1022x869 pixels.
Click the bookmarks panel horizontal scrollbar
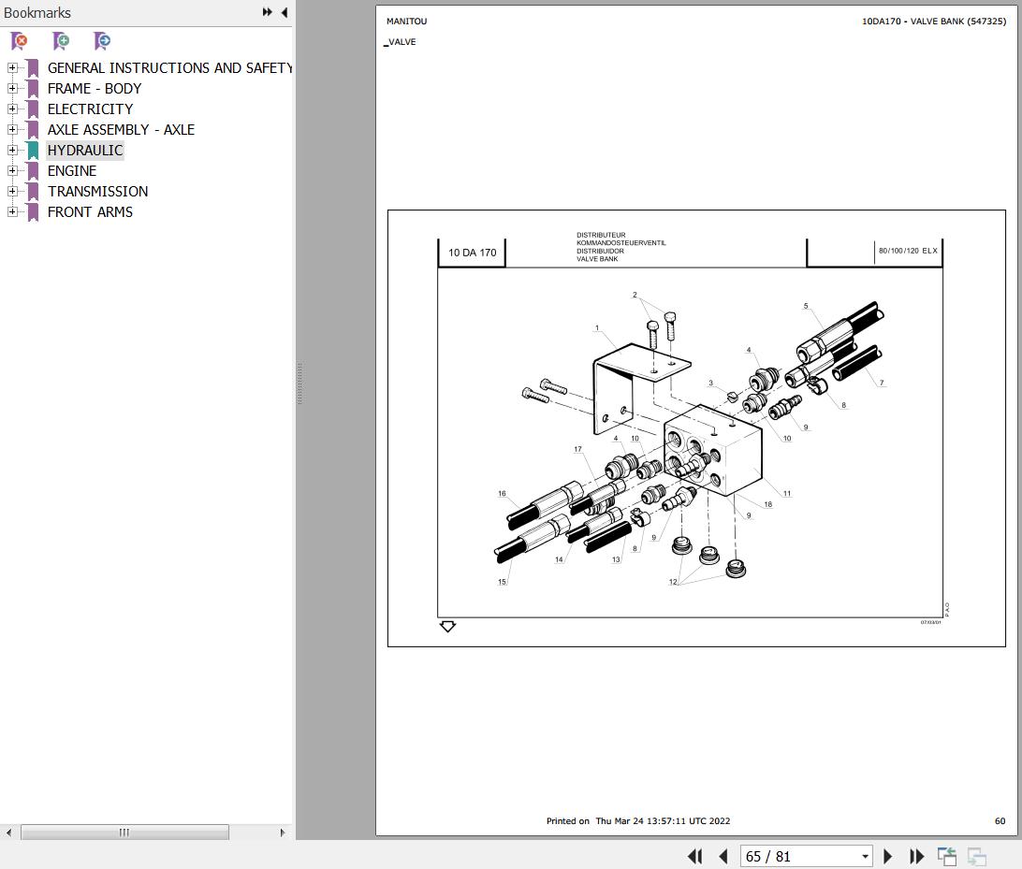click(125, 832)
